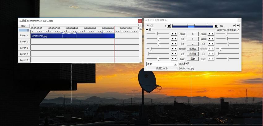263x126 pixels.
Task: Close the 拡張編集 timeline window
Action: pos(140,21)
